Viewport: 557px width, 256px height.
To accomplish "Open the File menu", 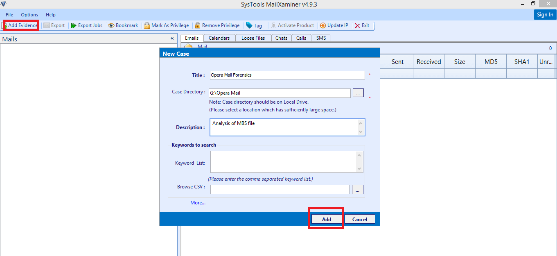I will [9, 15].
